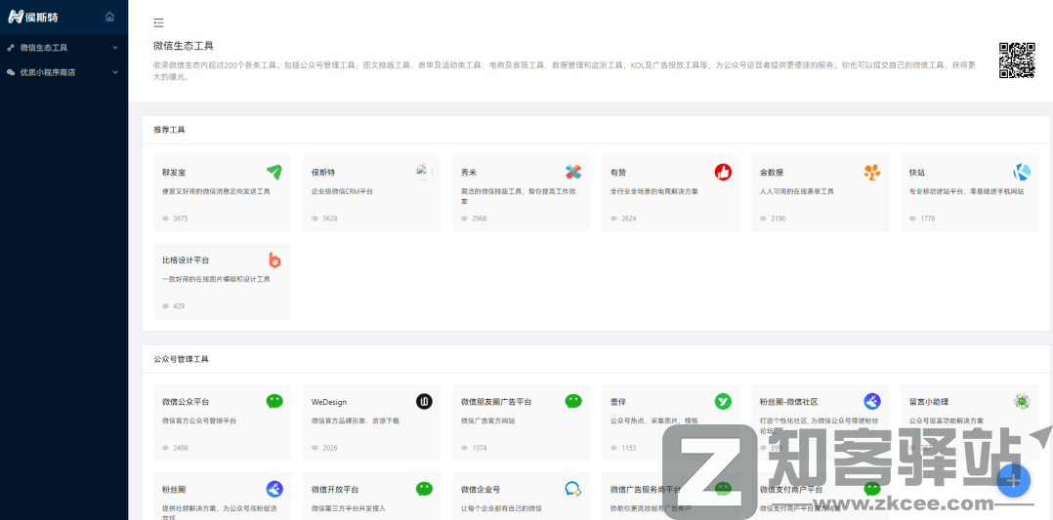Open the 粉丝圈 community tool card
Screen dimensions: 1053x520
[223, 496]
